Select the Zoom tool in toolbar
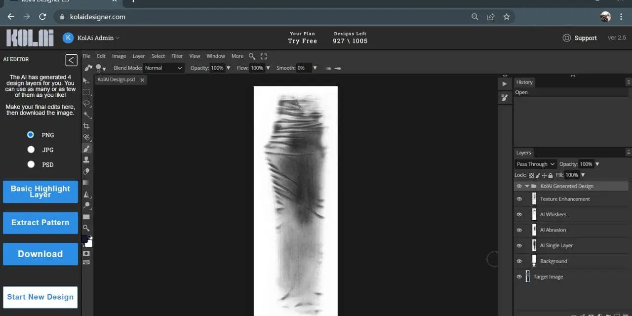 86,228
